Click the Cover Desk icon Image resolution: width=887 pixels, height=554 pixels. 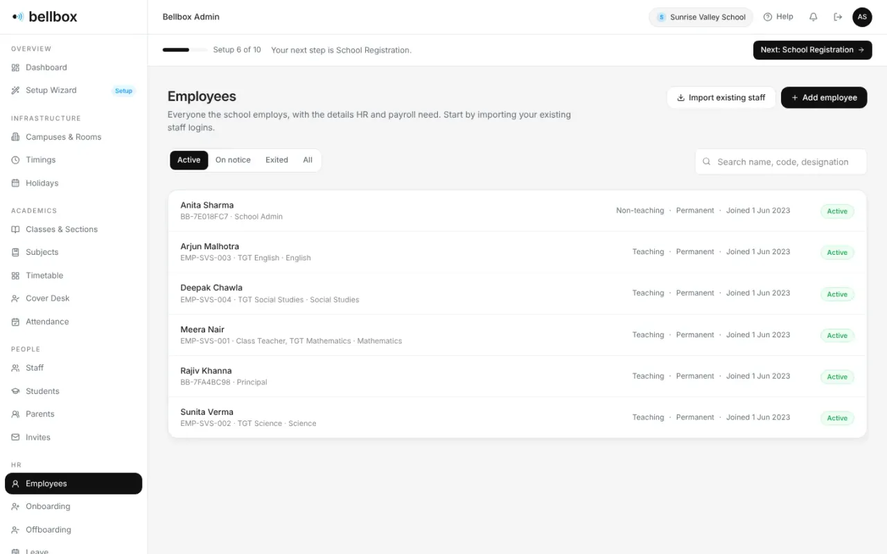(15, 298)
